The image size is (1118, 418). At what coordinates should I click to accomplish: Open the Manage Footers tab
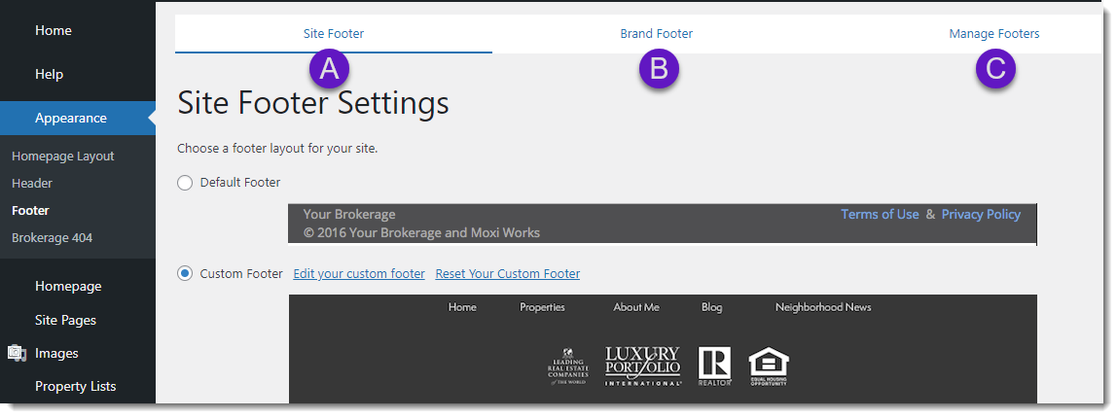click(x=993, y=34)
